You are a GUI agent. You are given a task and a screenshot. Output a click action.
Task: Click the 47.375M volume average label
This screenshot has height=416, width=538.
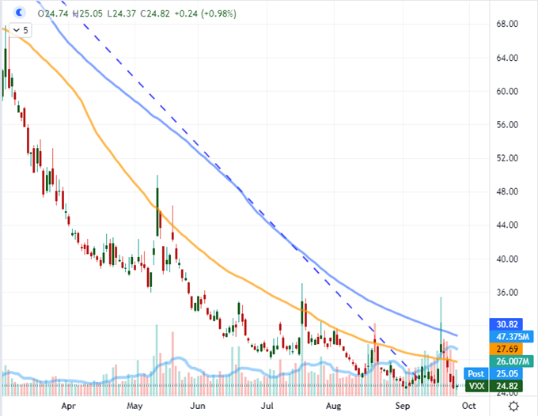(x=512, y=336)
